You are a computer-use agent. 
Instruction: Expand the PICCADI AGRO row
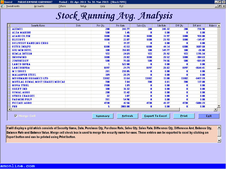click(9, 102)
